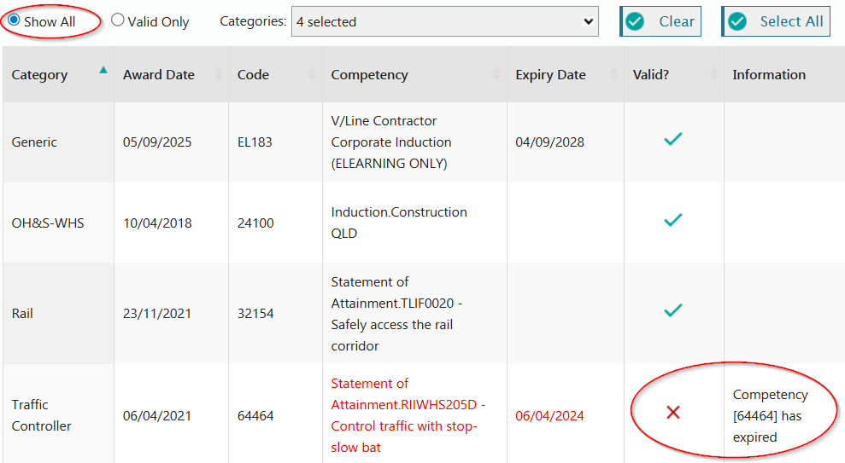
Task: Sort by Valid? column header
Action: [x=651, y=75]
